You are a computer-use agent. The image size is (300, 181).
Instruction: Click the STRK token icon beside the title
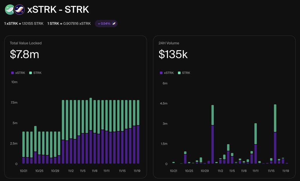tap(19, 10)
